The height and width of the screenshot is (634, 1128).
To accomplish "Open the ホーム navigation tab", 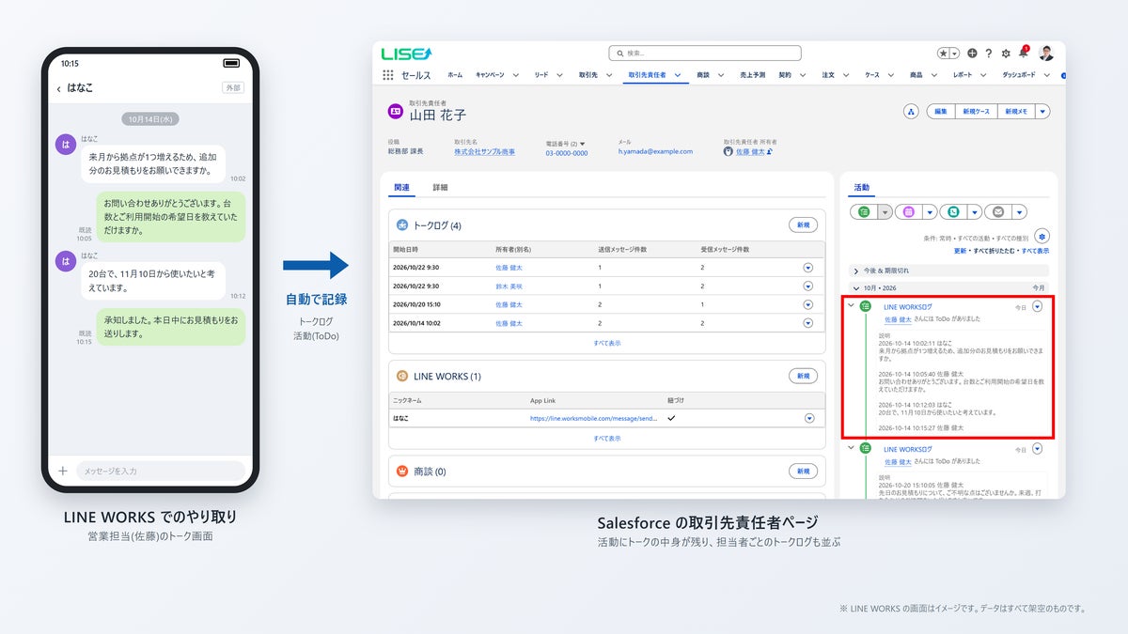I will pos(455,75).
